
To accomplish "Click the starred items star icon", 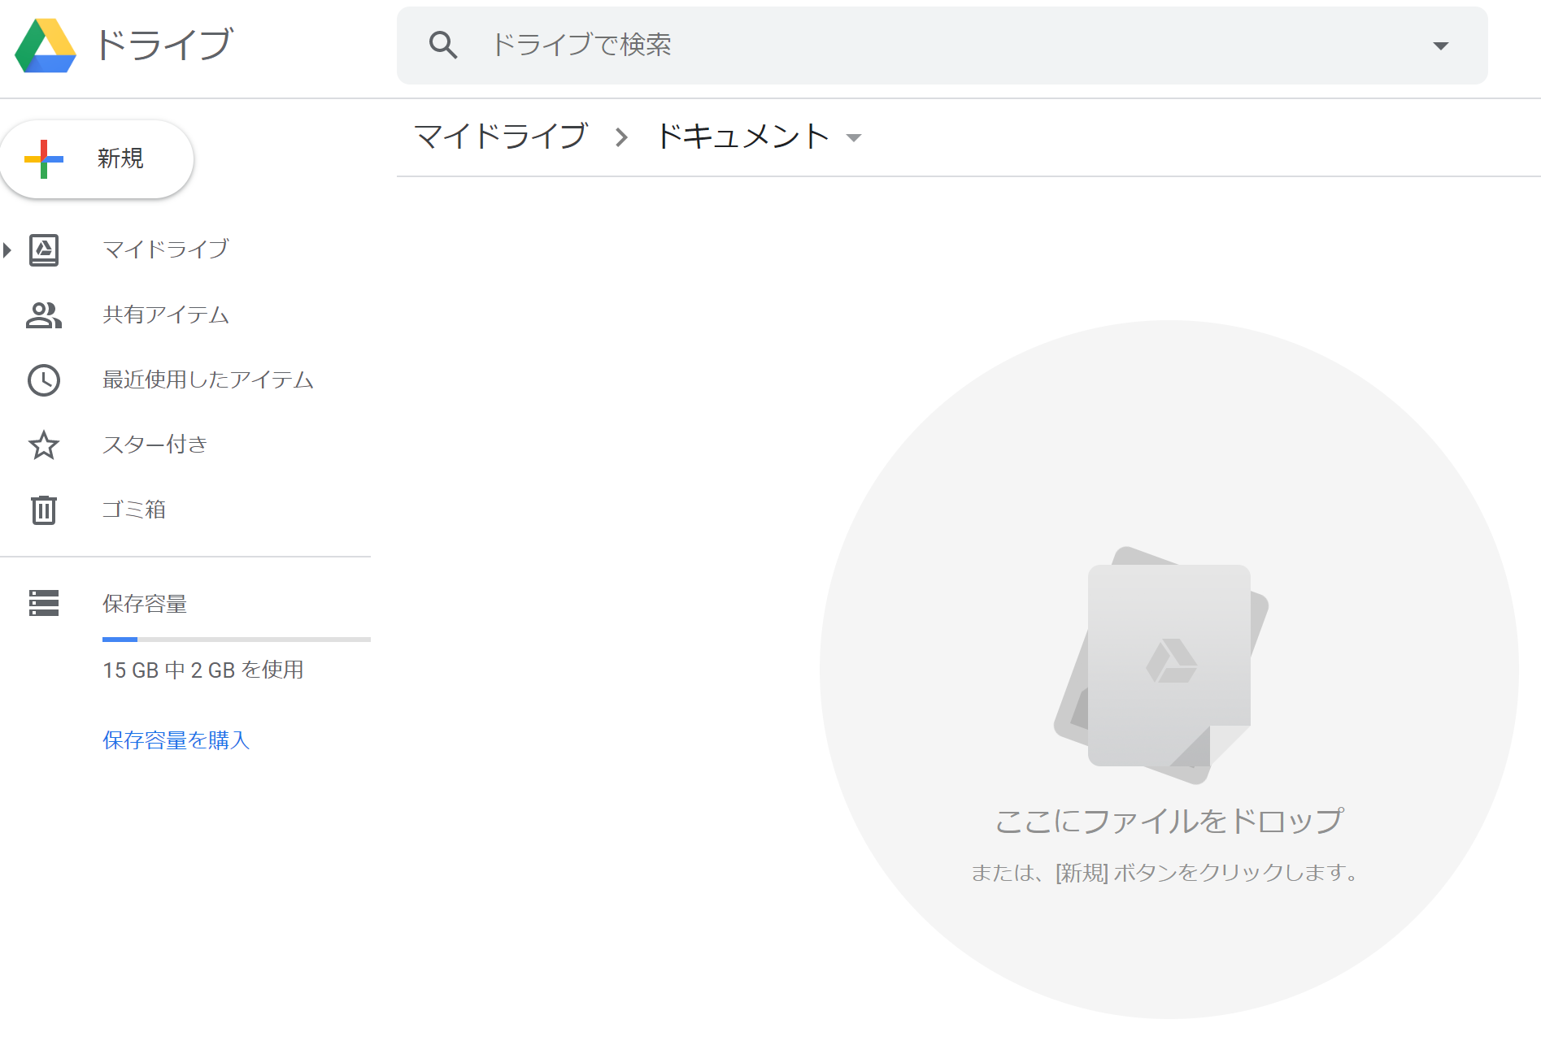I will coord(44,445).
